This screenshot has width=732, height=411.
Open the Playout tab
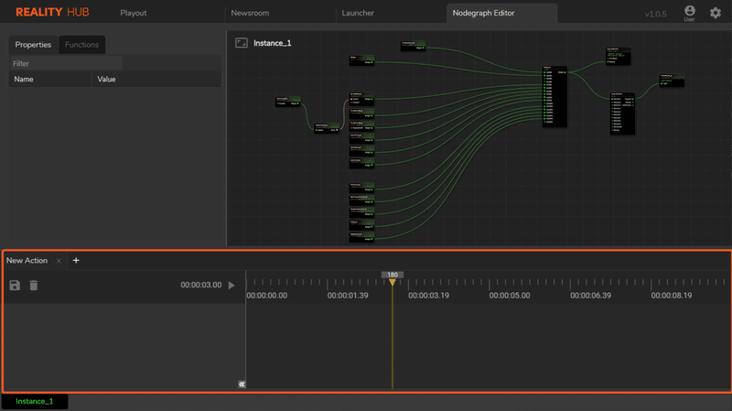[133, 13]
